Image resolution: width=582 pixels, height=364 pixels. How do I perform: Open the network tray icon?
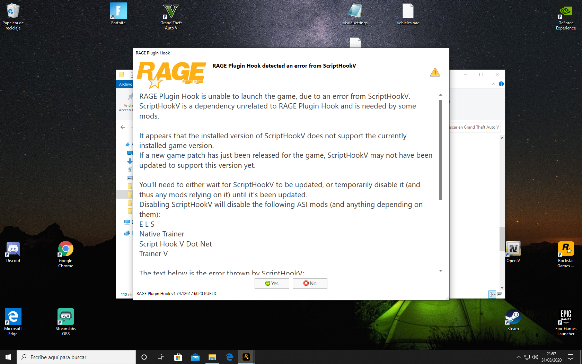coord(527,357)
